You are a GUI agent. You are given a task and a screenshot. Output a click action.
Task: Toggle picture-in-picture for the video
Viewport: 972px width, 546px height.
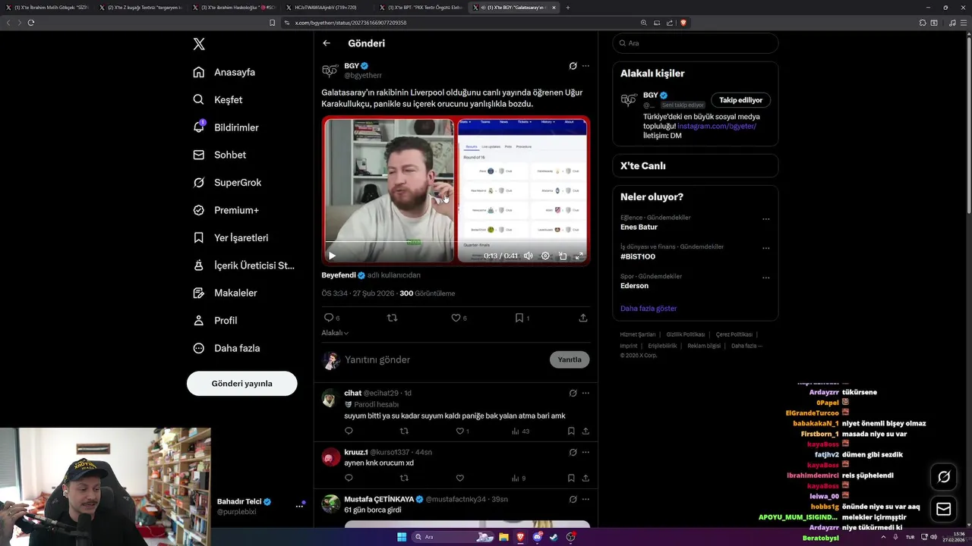click(563, 256)
